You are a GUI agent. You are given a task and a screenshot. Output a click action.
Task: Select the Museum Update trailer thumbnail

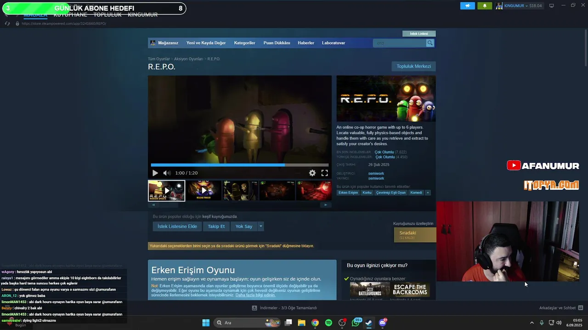tap(166, 191)
